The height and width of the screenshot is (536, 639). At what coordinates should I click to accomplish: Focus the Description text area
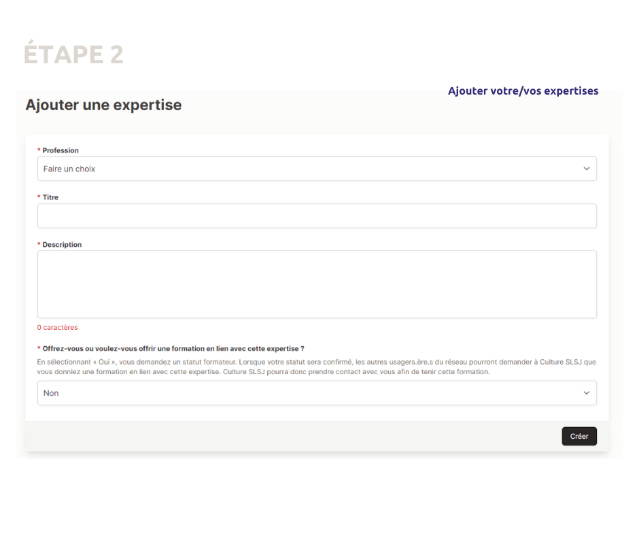316,284
